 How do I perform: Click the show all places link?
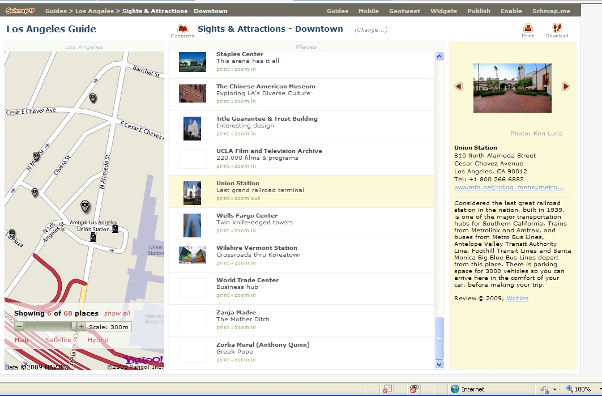click(x=117, y=313)
